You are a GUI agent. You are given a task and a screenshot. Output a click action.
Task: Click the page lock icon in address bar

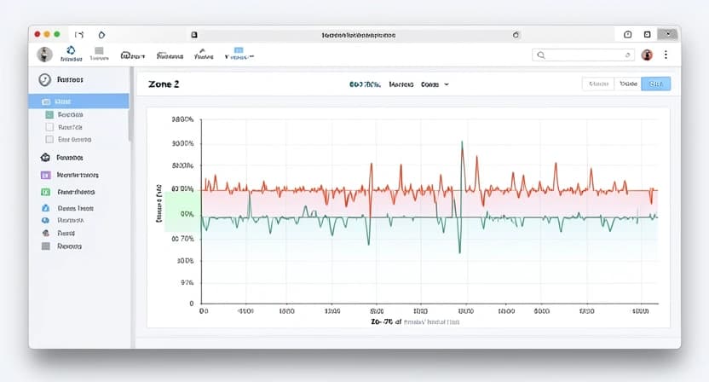tap(194, 35)
